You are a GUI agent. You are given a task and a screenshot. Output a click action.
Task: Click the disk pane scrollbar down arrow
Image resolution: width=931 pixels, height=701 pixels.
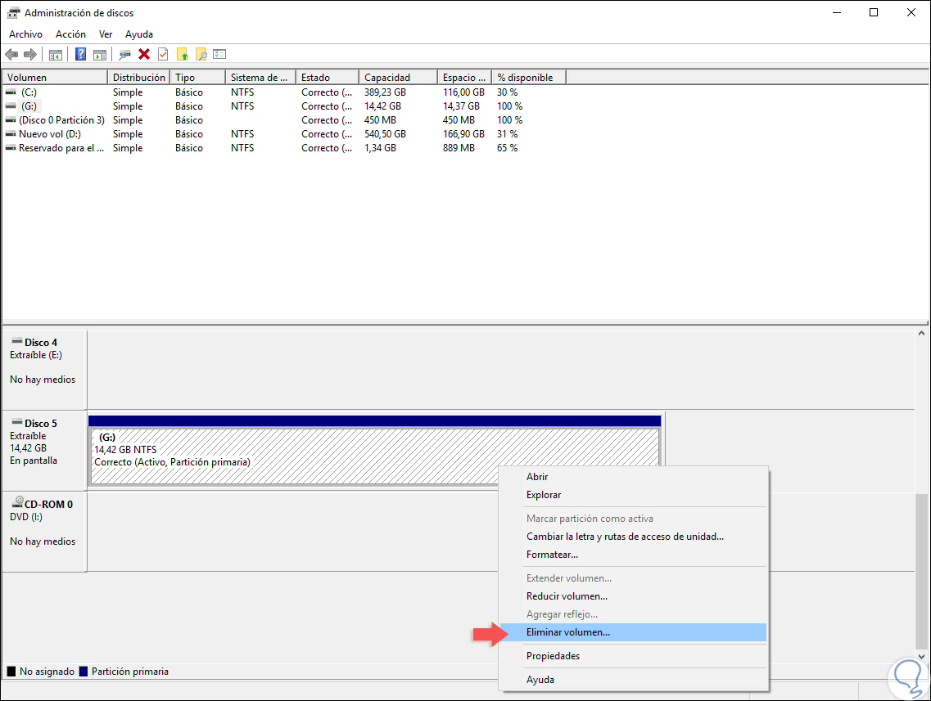(x=921, y=657)
